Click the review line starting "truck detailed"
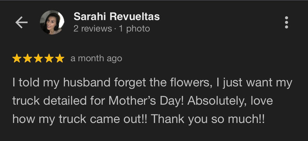Image resolution: width=308 pixels, height=141 pixels. click(142, 101)
